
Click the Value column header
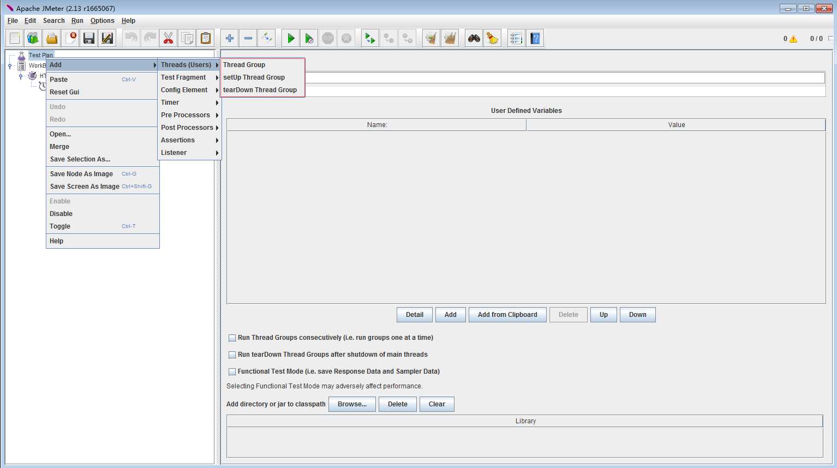point(676,125)
